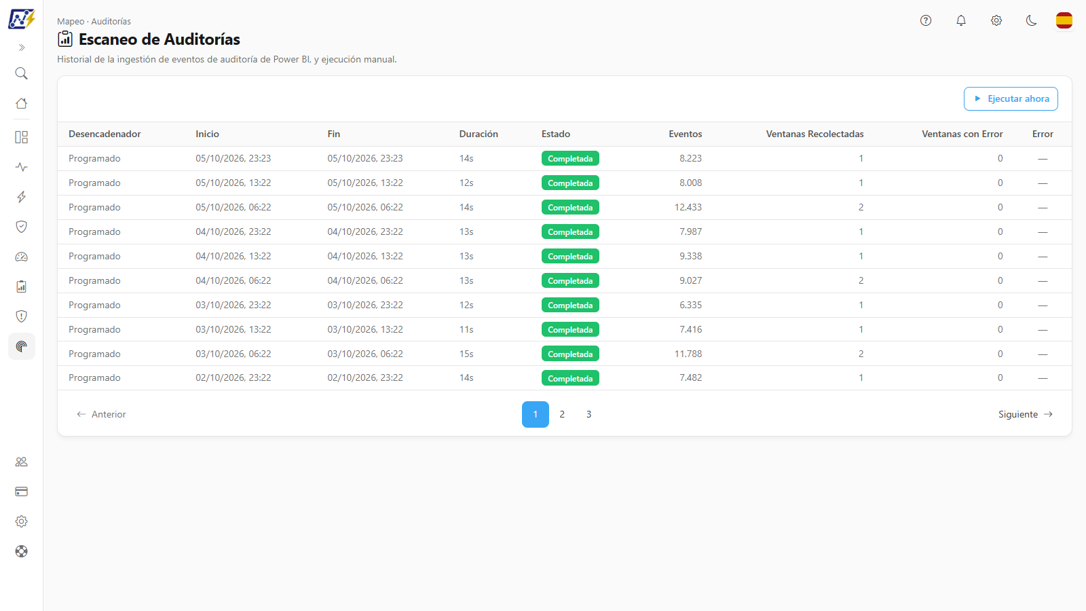Click the 11.788 events value
Screen dimensions: 1086x611
pyautogui.click(x=688, y=354)
